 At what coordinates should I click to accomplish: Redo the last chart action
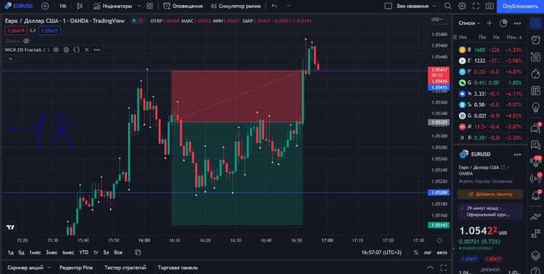coord(288,6)
